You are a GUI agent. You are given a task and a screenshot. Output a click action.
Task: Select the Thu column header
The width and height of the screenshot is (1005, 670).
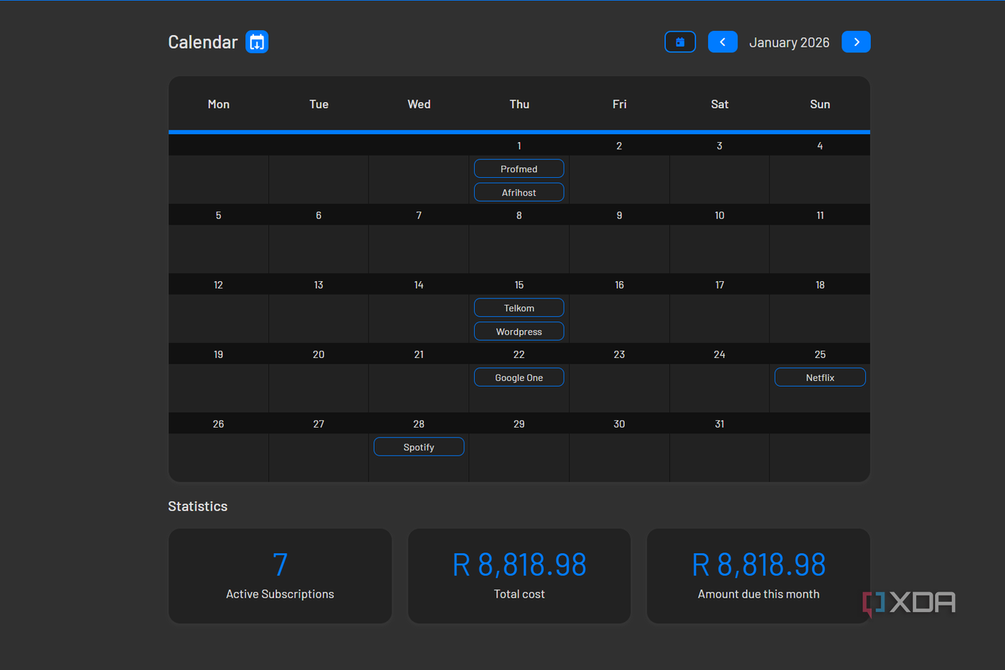tap(519, 104)
